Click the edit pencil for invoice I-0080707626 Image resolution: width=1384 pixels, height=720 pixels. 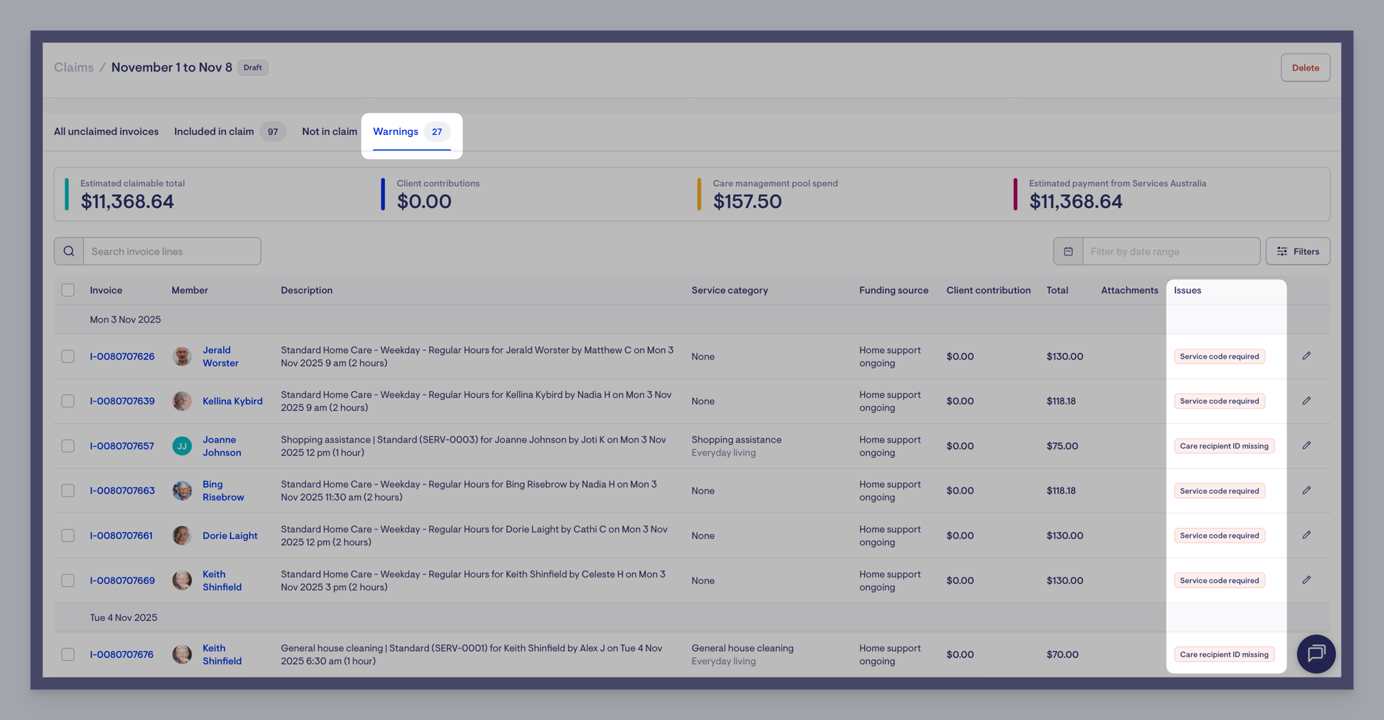[x=1306, y=356]
